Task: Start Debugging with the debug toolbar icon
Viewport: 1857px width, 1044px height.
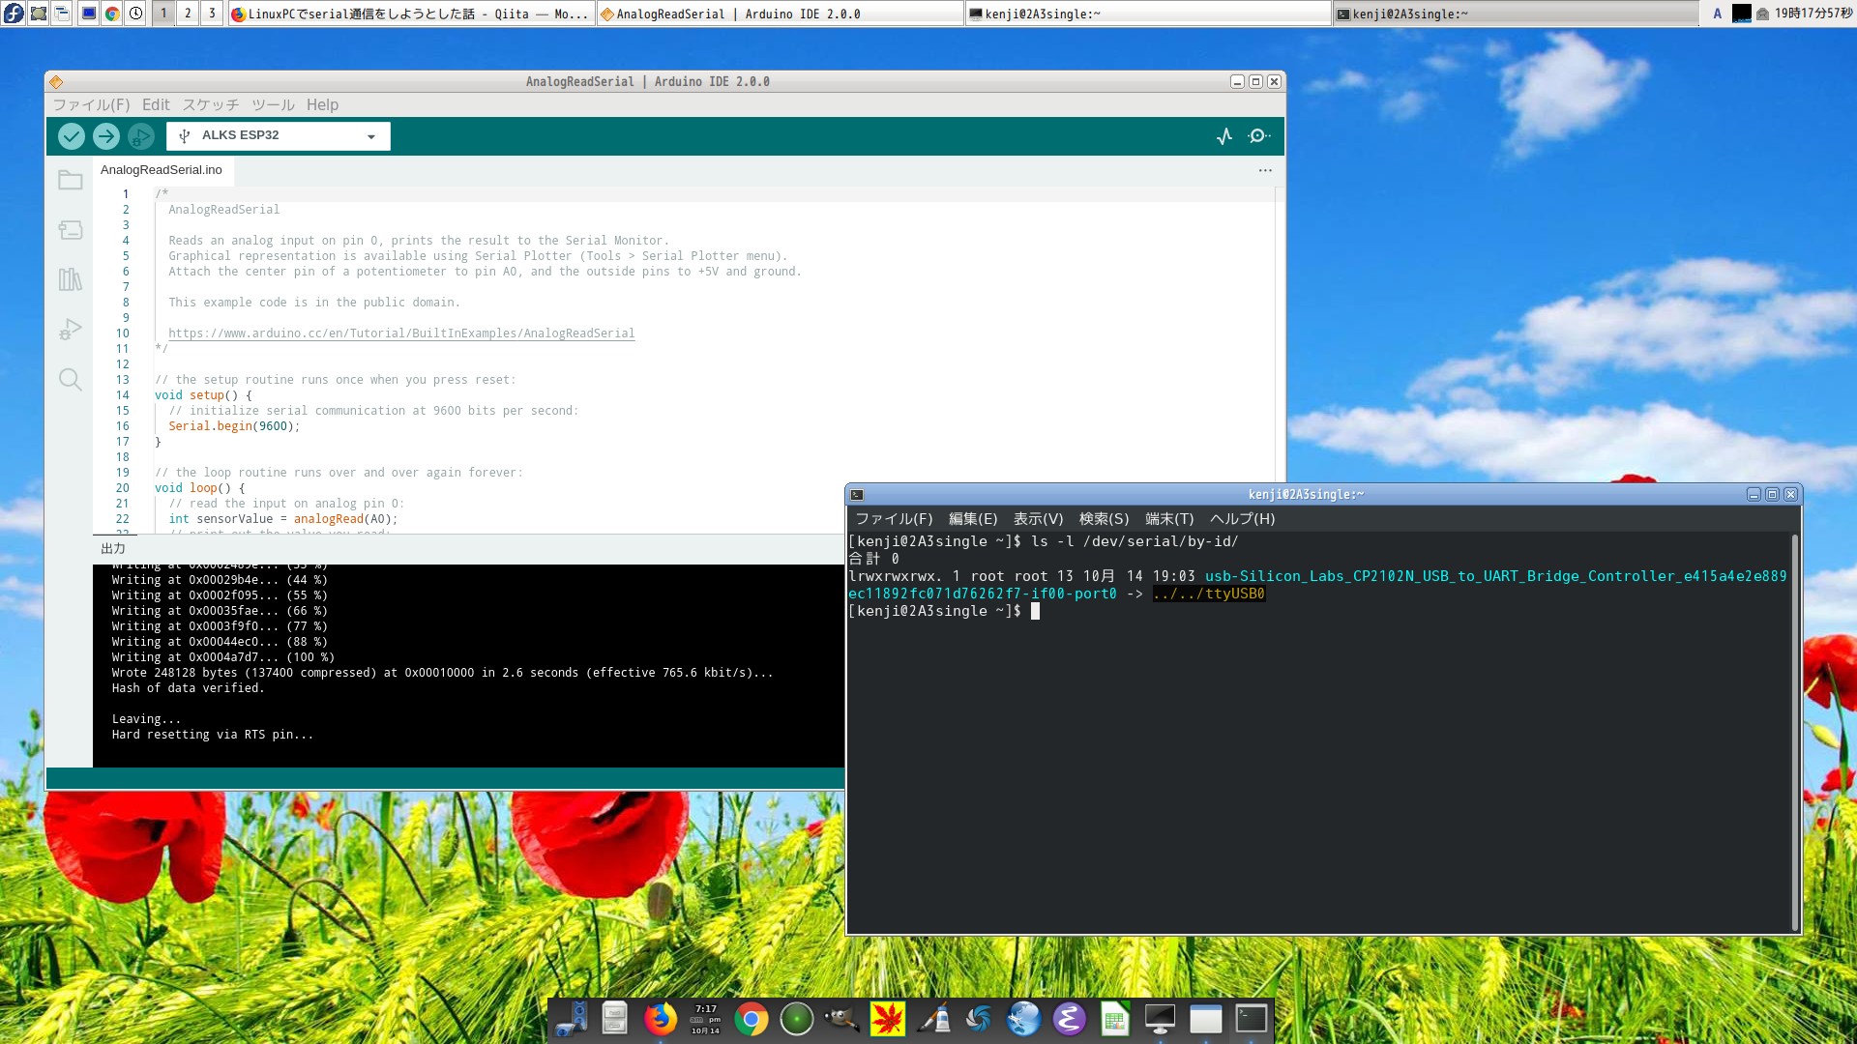Action: tap(141, 136)
